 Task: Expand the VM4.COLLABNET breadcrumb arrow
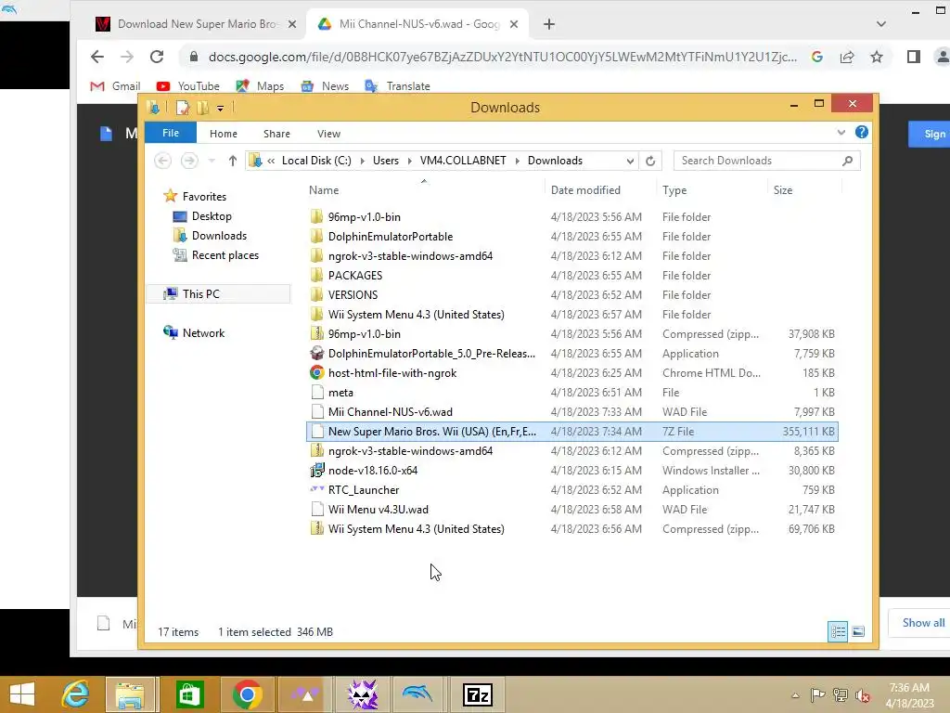pos(518,161)
